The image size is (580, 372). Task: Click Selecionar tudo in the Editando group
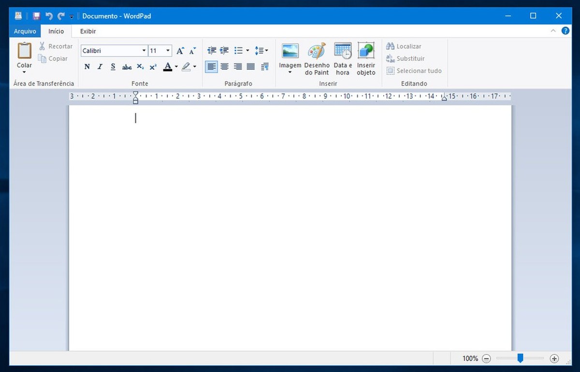(414, 71)
